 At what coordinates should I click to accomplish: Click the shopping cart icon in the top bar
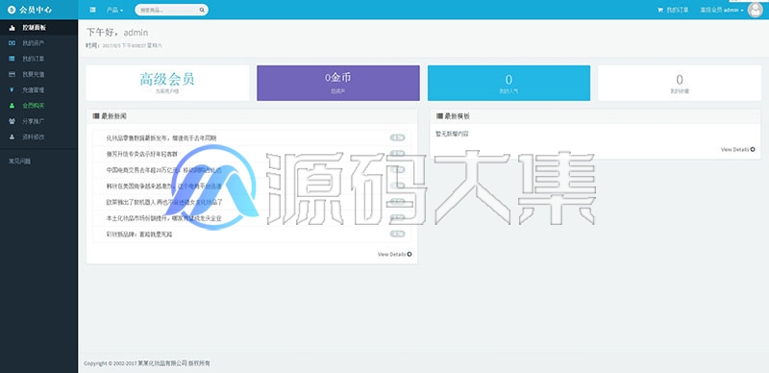[x=660, y=10]
